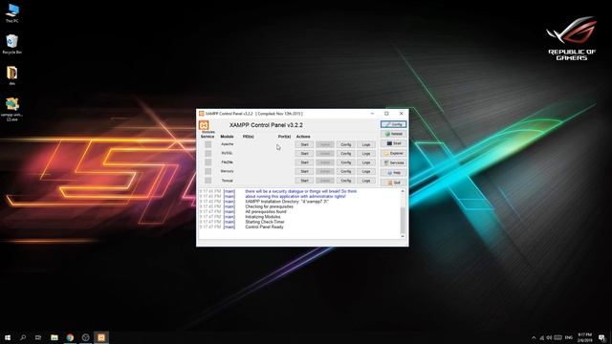
Task: Select log line 'Starting Check-Timer'
Action: coord(265,222)
